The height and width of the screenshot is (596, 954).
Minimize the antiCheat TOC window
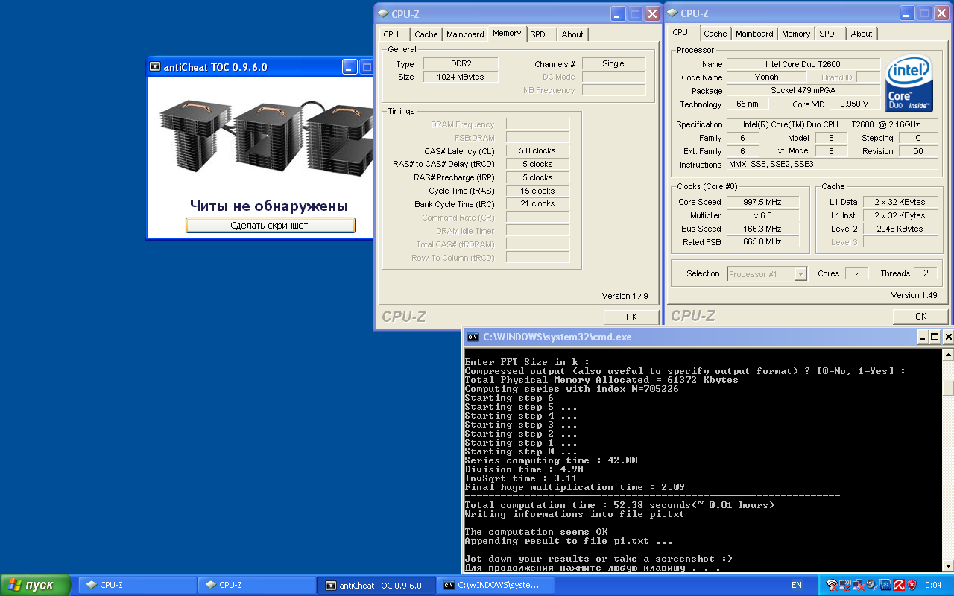pyautogui.click(x=350, y=67)
